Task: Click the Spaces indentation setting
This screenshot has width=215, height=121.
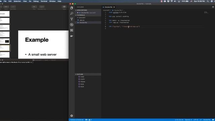Action: click(x=188, y=120)
